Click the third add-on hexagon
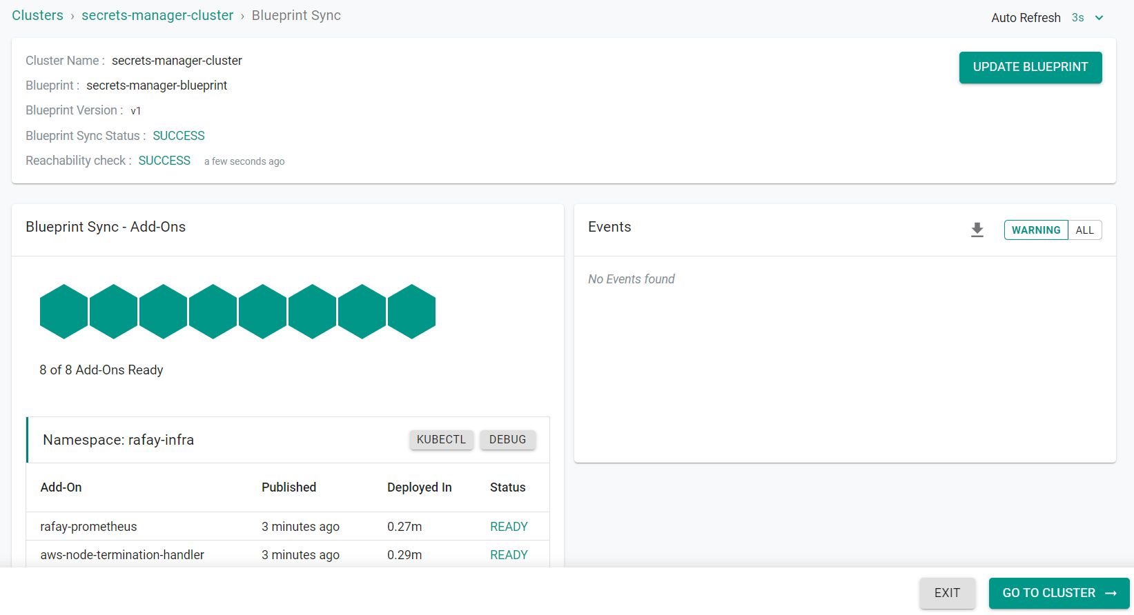 pos(164,312)
